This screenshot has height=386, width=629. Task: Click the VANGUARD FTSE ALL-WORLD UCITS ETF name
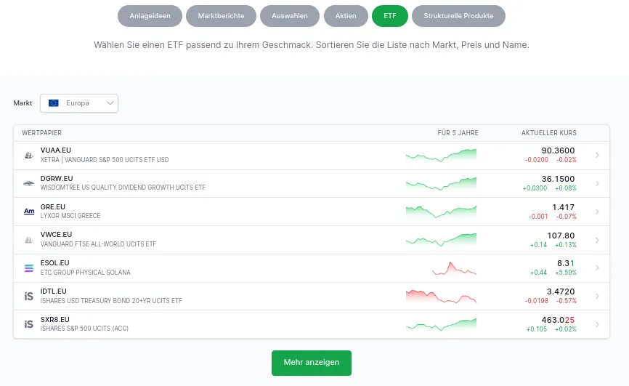(98, 244)
